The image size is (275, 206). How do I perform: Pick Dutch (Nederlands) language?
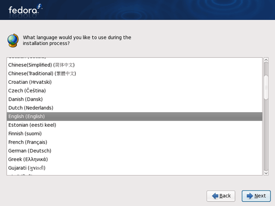pyautogui.click(x=134, y=108)
